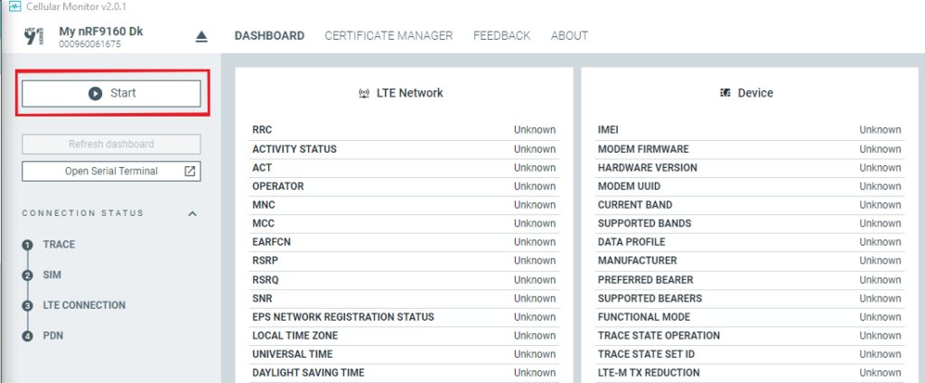Switch to the Certificate Manager tab

388,36
